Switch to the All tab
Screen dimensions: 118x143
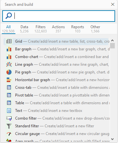pyautogui.click(x=8, y=29)
